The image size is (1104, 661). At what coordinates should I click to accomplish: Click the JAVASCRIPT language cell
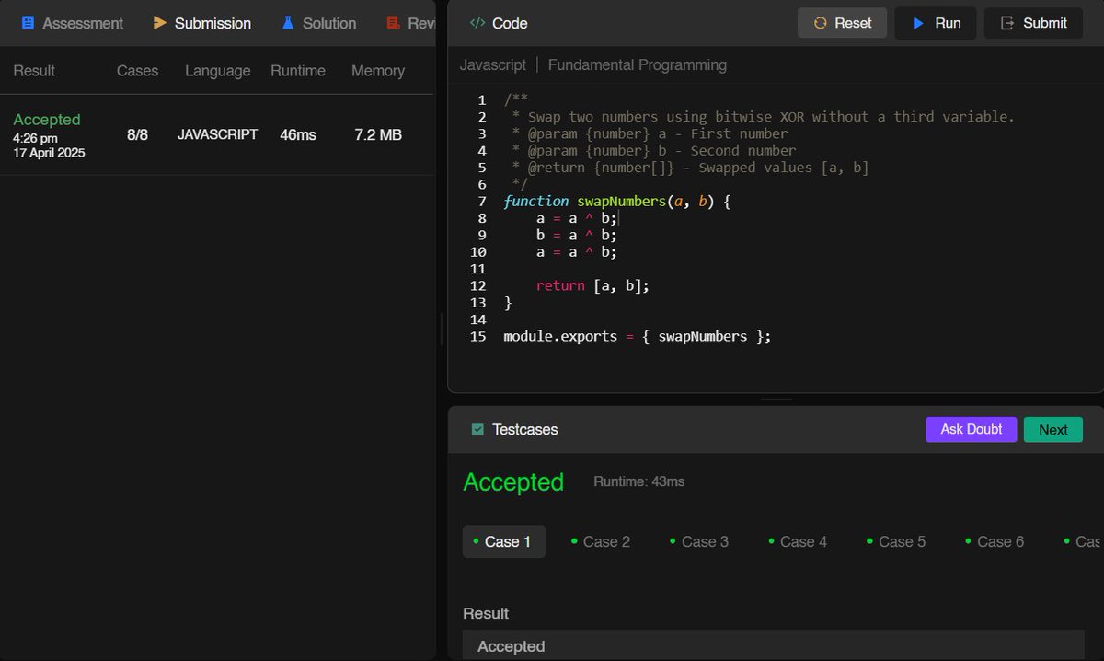(218, 134)
